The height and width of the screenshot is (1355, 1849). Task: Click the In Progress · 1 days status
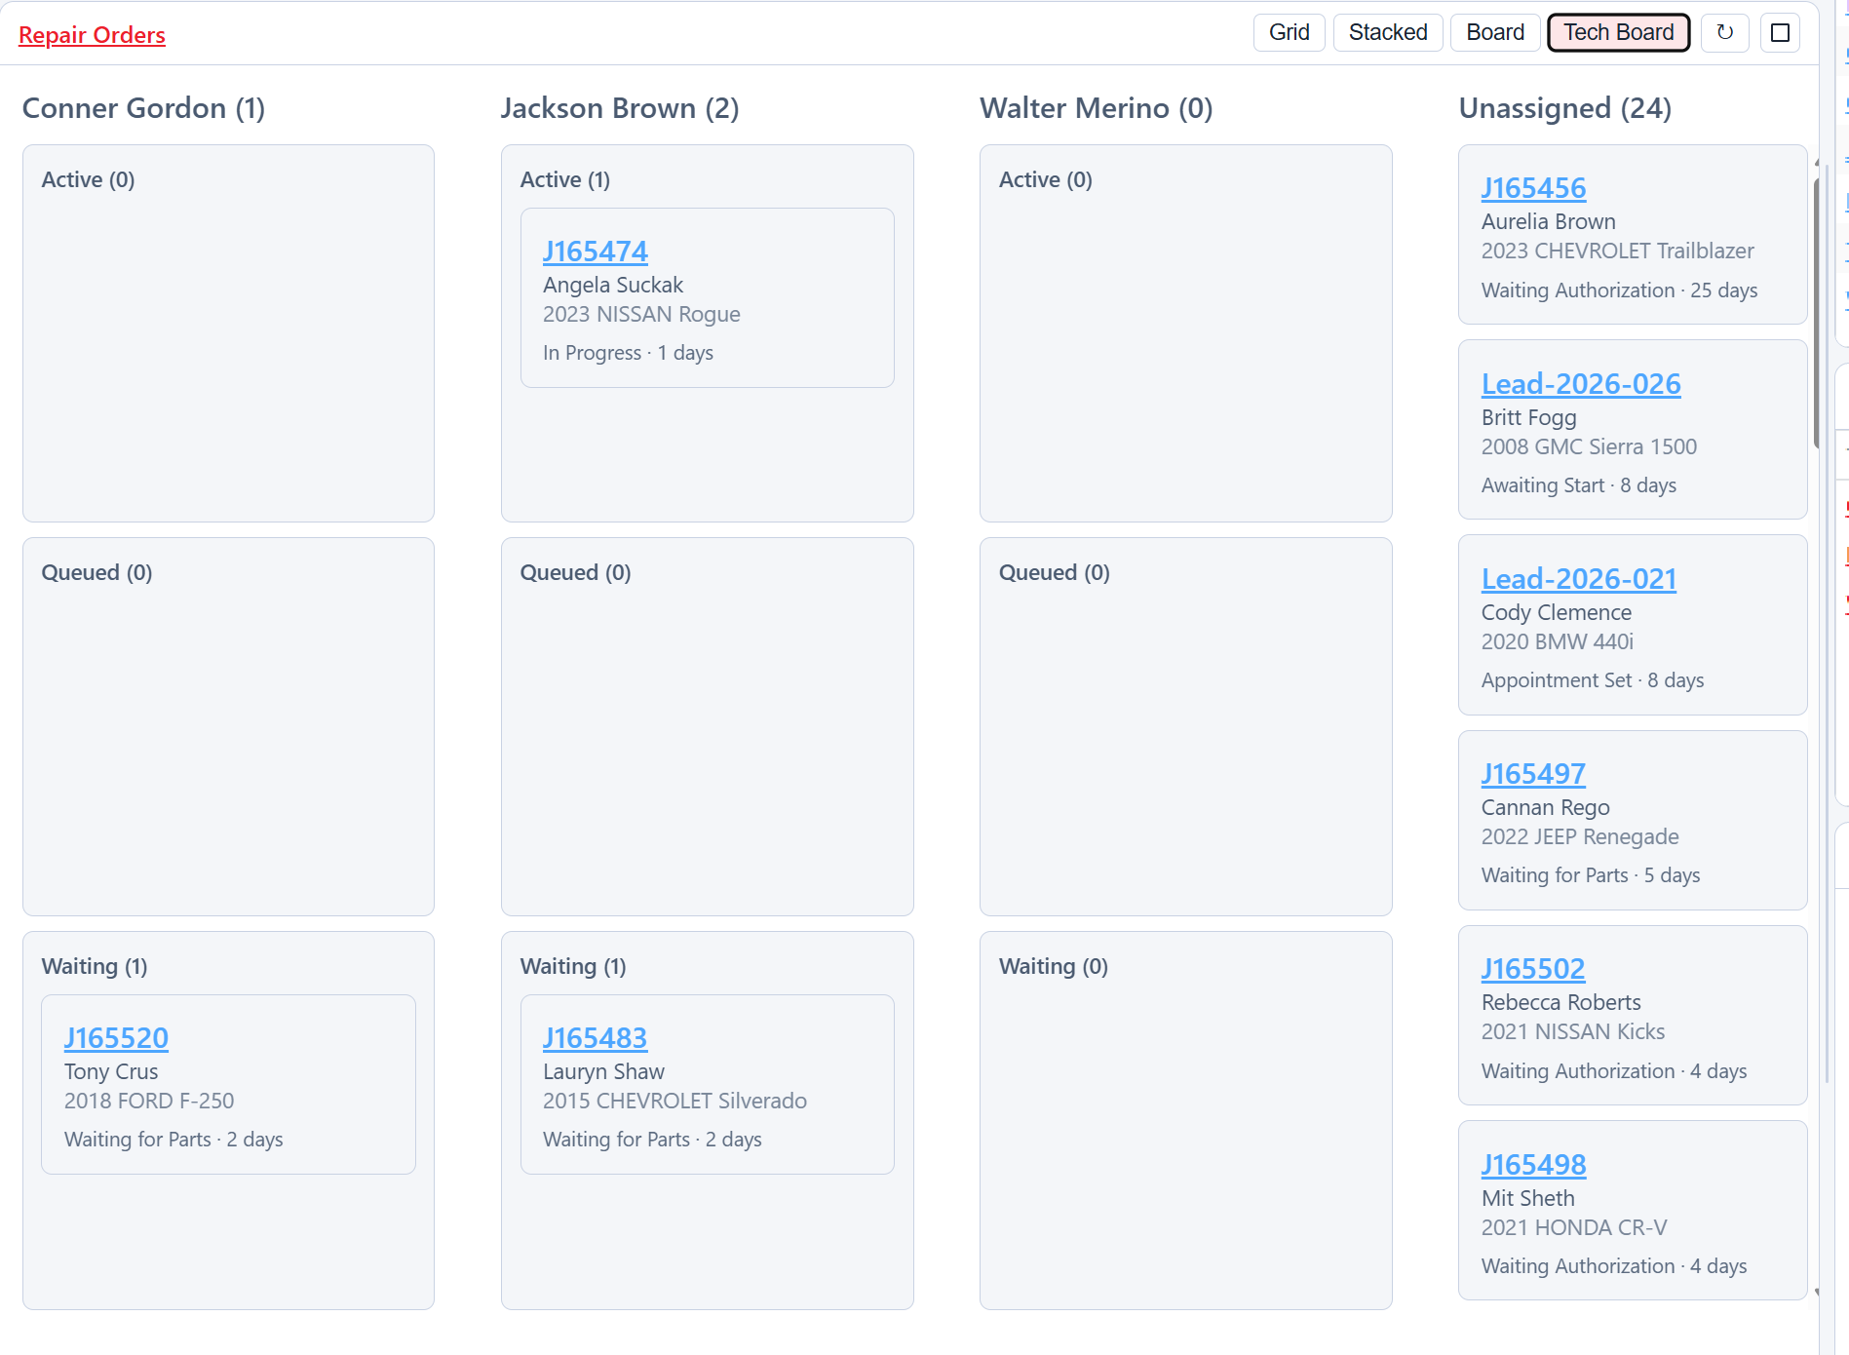(x=628, y=353)
